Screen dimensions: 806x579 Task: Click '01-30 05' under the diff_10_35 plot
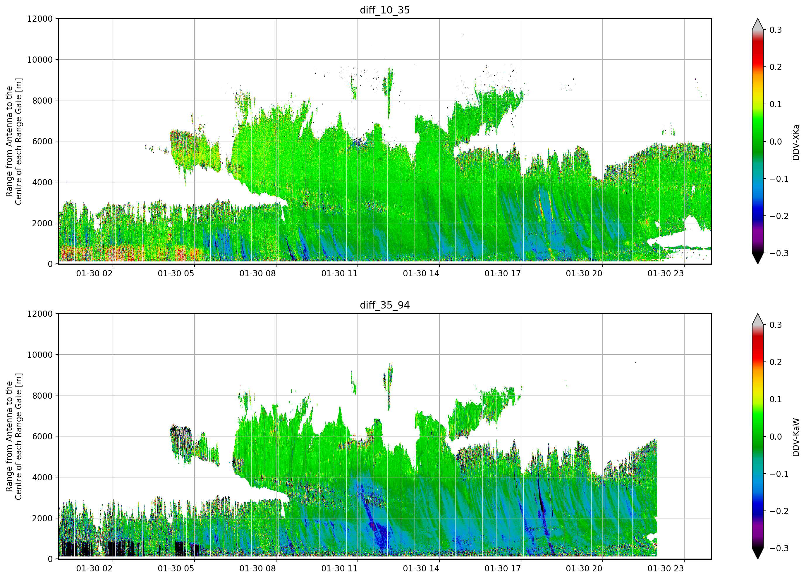176,273
